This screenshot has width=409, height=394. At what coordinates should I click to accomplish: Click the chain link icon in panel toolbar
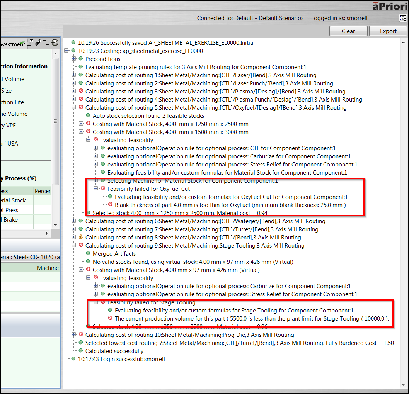pyautogui.click(x=38, y=42)
